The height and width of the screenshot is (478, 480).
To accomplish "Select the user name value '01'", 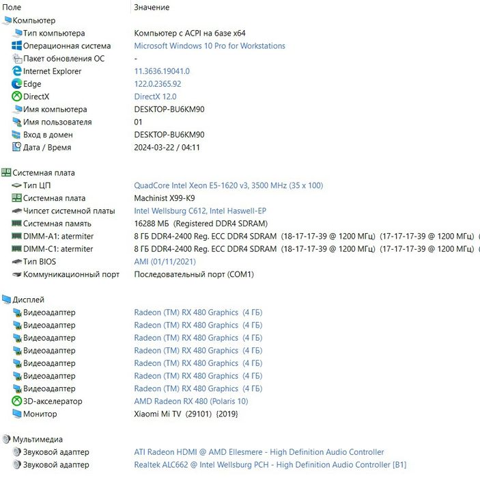I will 138,122.
